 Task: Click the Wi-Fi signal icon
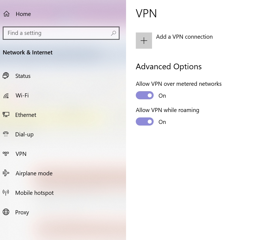[6, 96]
